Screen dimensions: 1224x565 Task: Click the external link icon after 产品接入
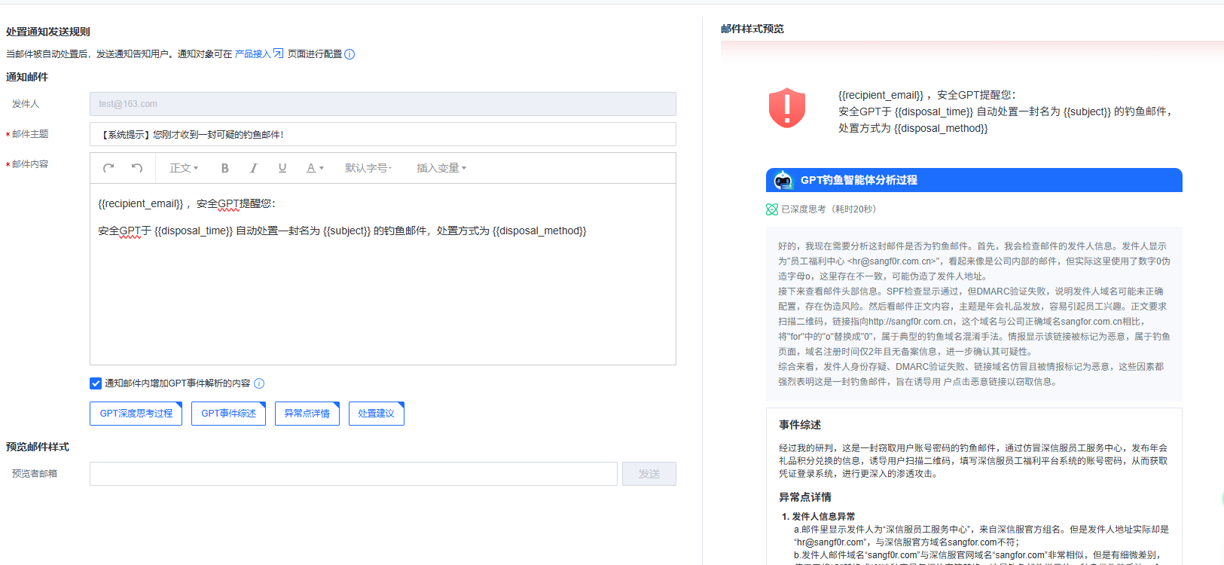pos(278,53)
